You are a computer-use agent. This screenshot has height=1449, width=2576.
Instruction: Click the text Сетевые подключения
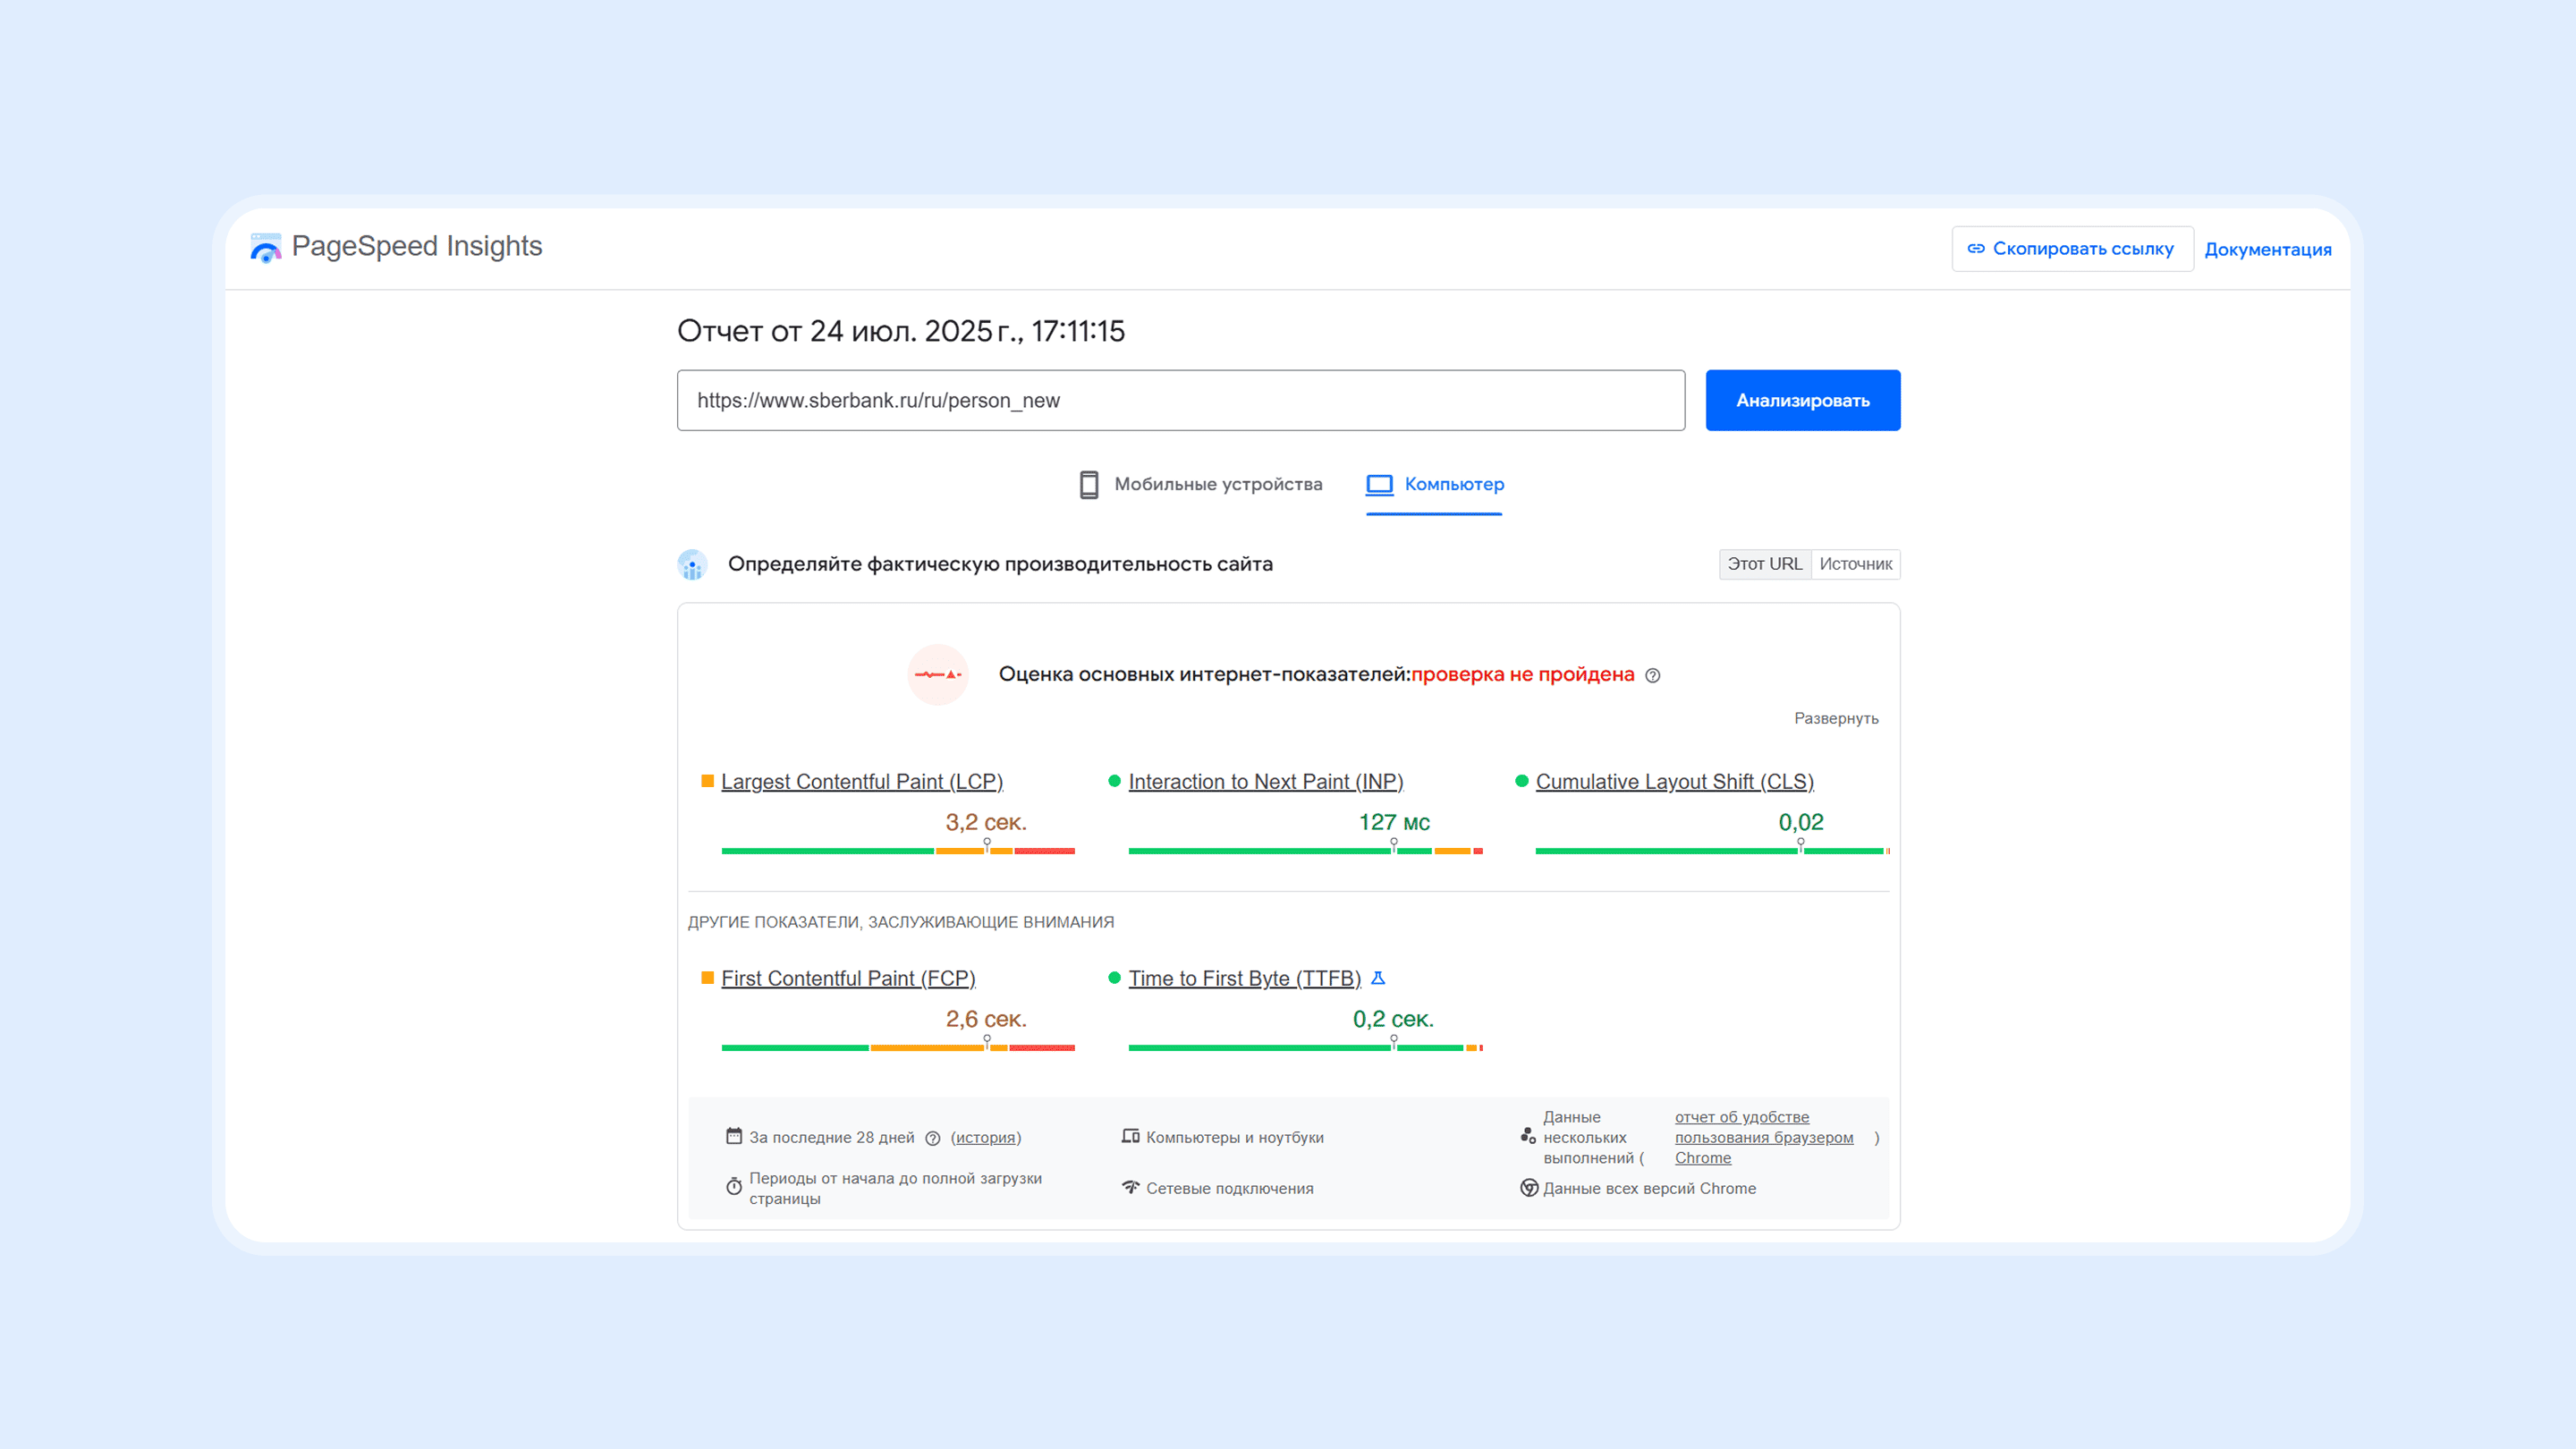click(x=1230, y=1189)
